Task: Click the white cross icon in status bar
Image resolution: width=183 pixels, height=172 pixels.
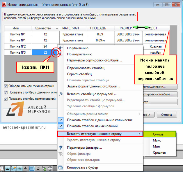Action: [x=50, y=168]
